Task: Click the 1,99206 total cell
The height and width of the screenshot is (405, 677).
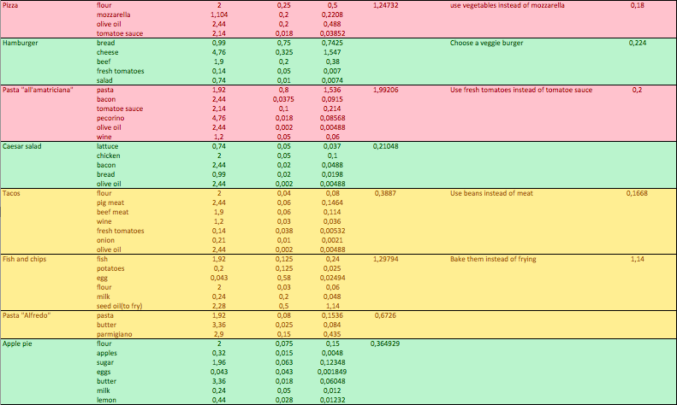Action: tap(387, 89)
